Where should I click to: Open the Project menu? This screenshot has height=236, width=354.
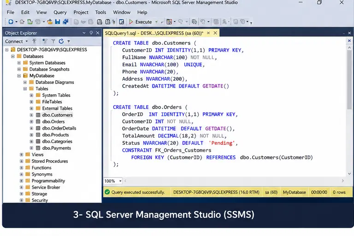pyautogui.click(x=81, y=12)
